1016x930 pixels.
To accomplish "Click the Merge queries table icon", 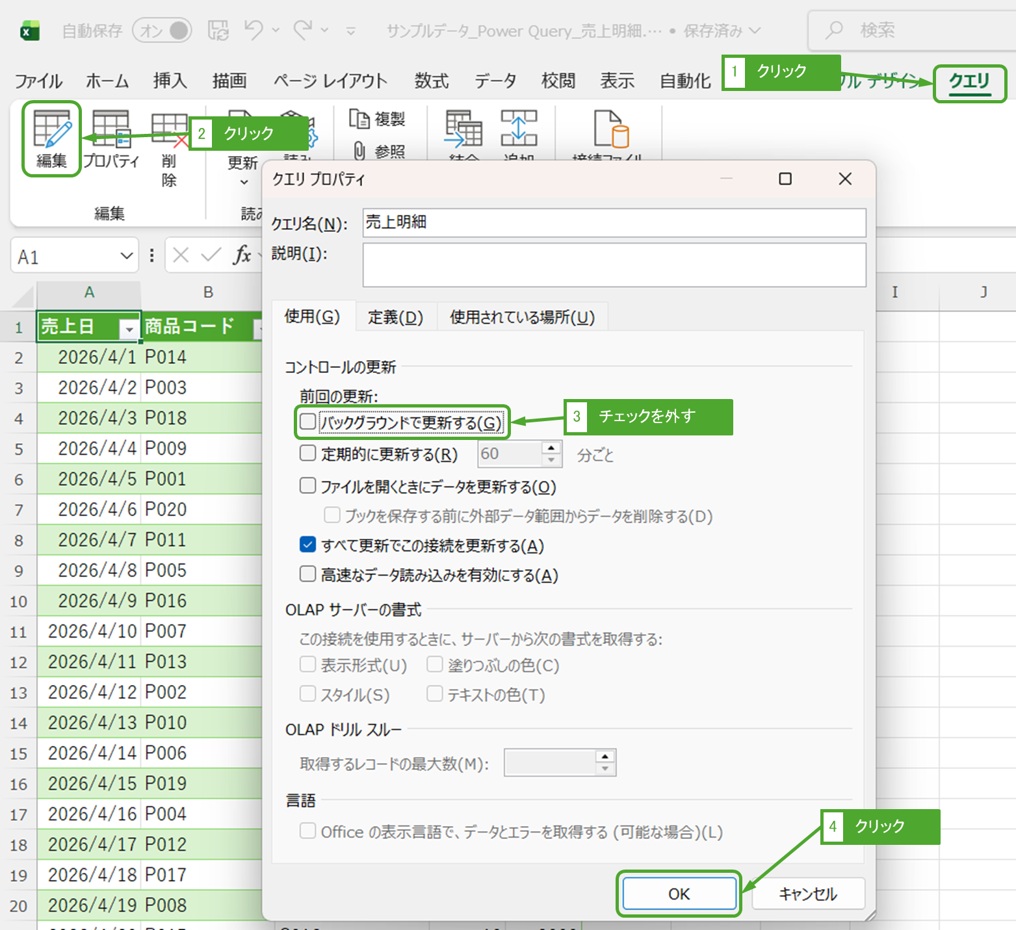I will click(463, 129).
